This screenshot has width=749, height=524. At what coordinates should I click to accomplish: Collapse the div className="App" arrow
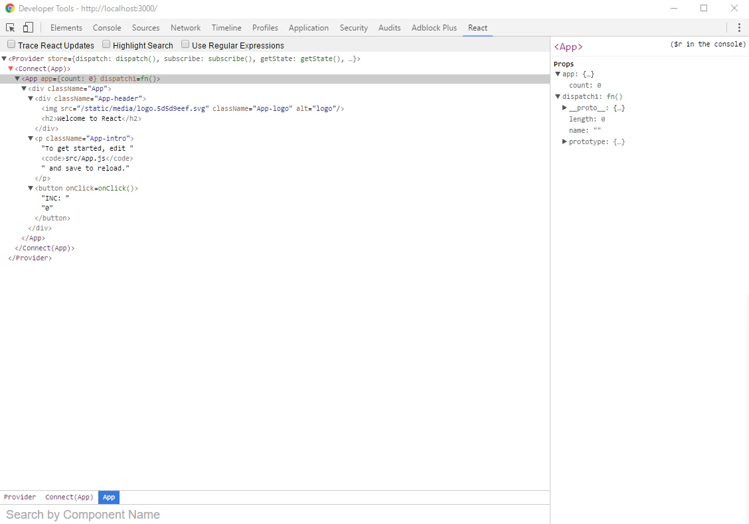[24, 89]
